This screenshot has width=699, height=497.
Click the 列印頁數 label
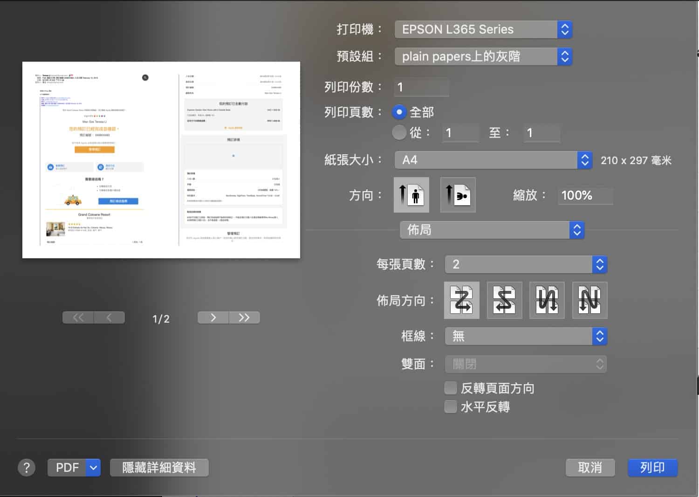click(x=353, y=112)
